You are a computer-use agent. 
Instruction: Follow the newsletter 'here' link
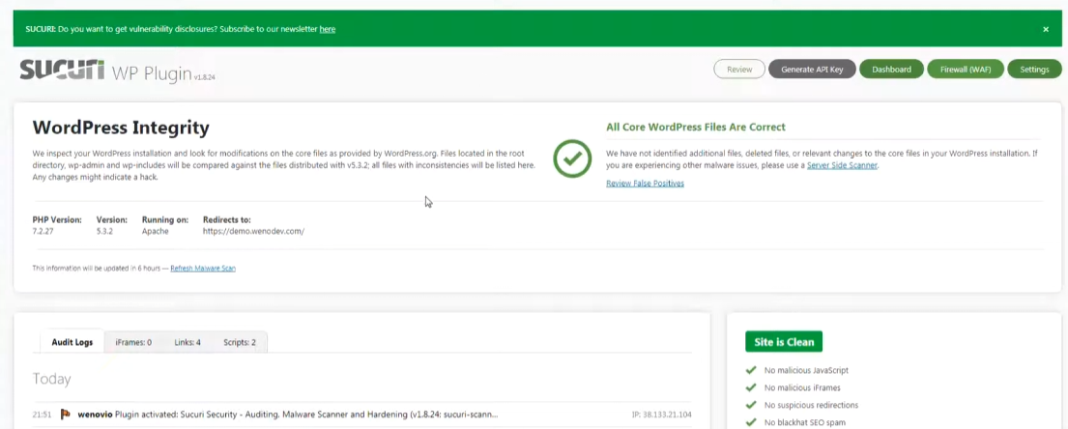point(328,29)
